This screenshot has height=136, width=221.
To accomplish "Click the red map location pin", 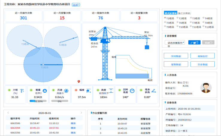I will click(x=79, y=81).
